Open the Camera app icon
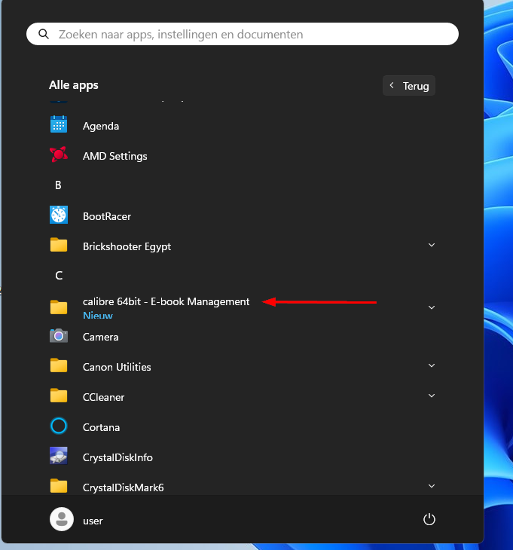 click(59, 336)
